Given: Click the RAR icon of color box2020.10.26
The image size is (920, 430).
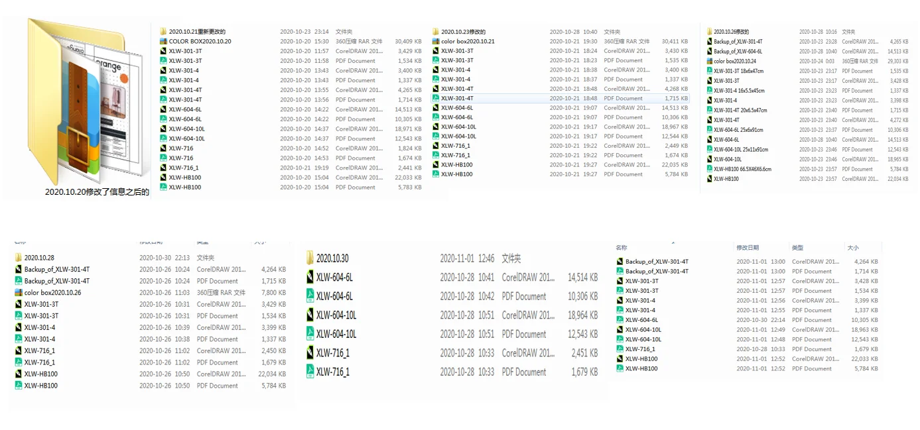Looking at the screenshot, I should [19, 292].
